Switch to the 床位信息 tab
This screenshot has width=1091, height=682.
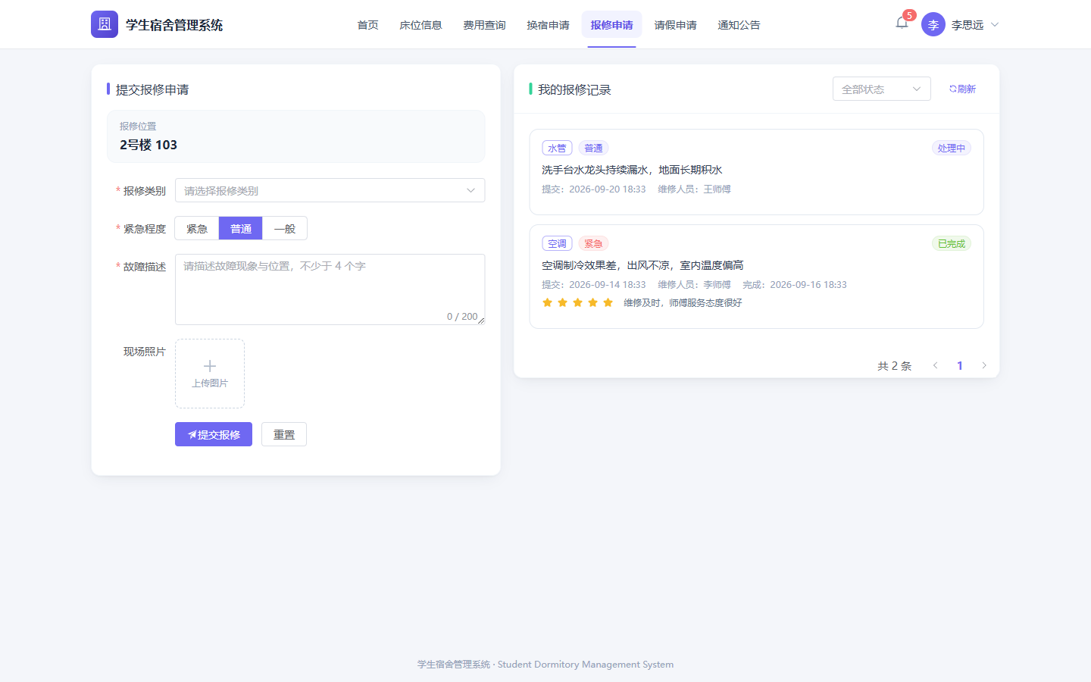pos(420,25)
